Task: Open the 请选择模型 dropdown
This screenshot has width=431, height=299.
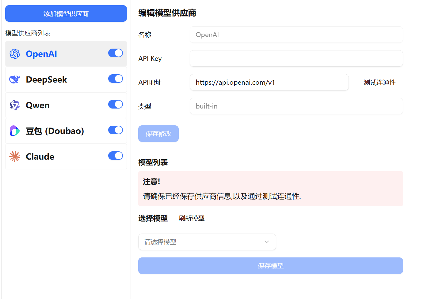Action: [202, 242]
